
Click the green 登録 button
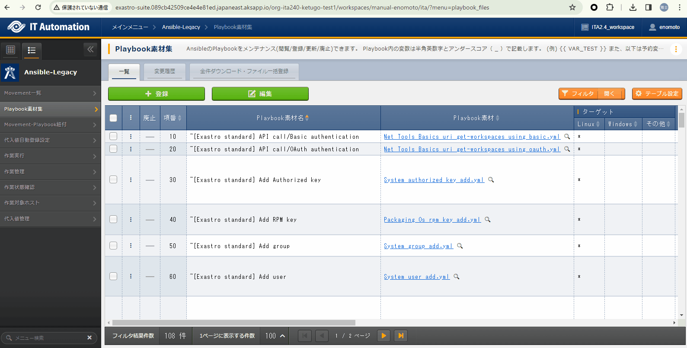tap(157, 94)
